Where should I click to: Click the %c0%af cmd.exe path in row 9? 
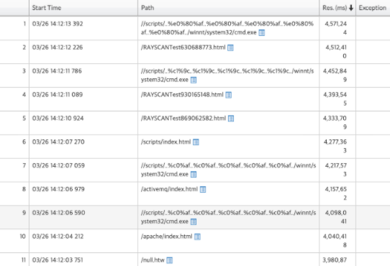coord(228,217)
